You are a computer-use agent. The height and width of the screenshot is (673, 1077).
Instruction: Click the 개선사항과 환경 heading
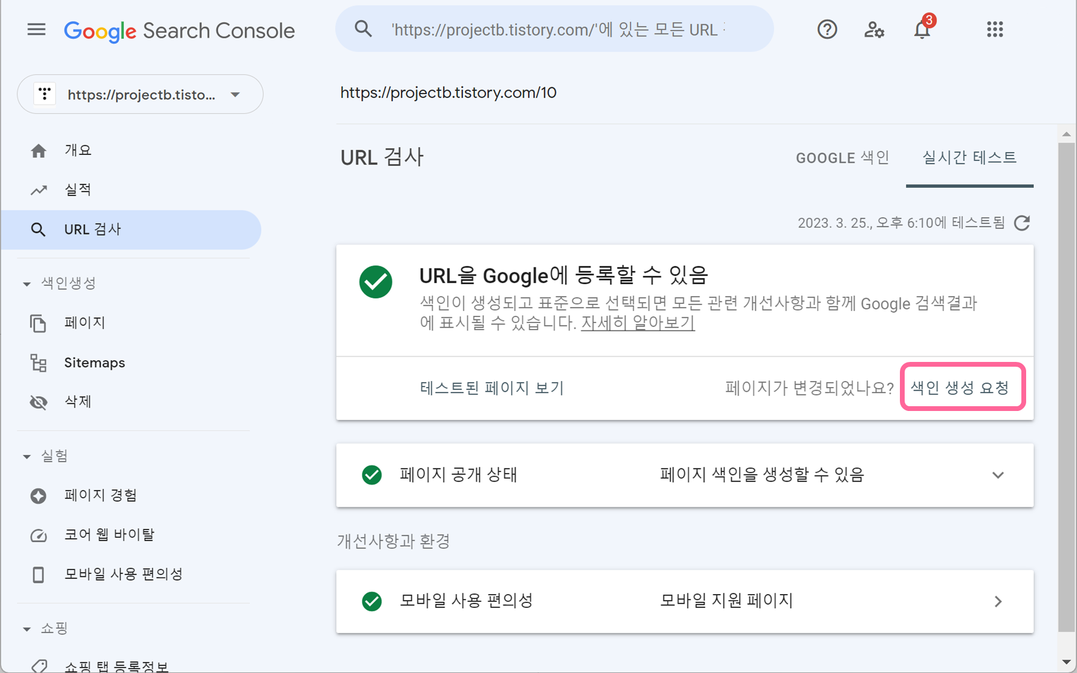(393, 541)
